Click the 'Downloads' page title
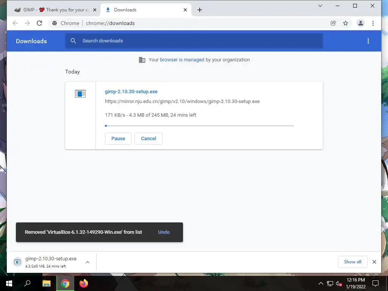The width and height of the screenshot is (388, 291). [31, 41]
